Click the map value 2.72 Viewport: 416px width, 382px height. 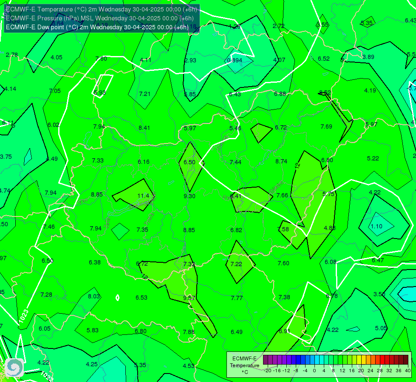click(279, 26)
